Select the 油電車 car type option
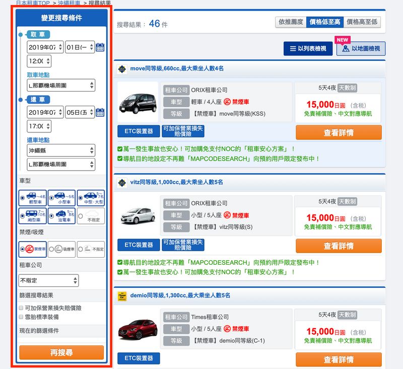Screen dimensions: 403x369 tap(61, 215)
